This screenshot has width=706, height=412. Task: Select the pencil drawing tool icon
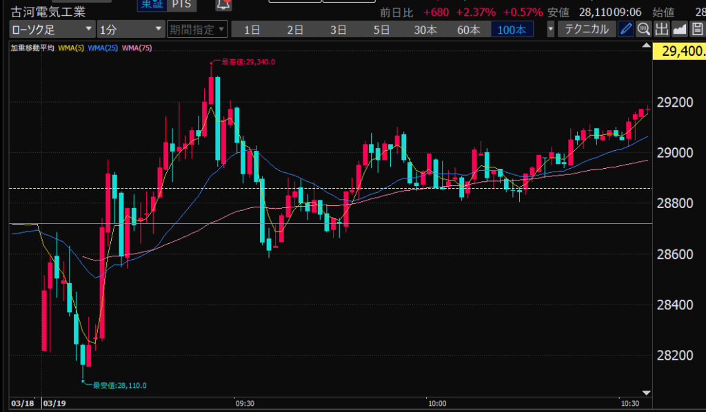click(x=625, y=29)
